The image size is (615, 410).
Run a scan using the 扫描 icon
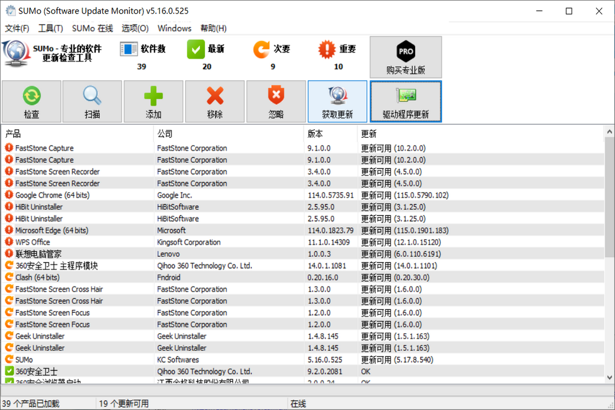(92, 101)
